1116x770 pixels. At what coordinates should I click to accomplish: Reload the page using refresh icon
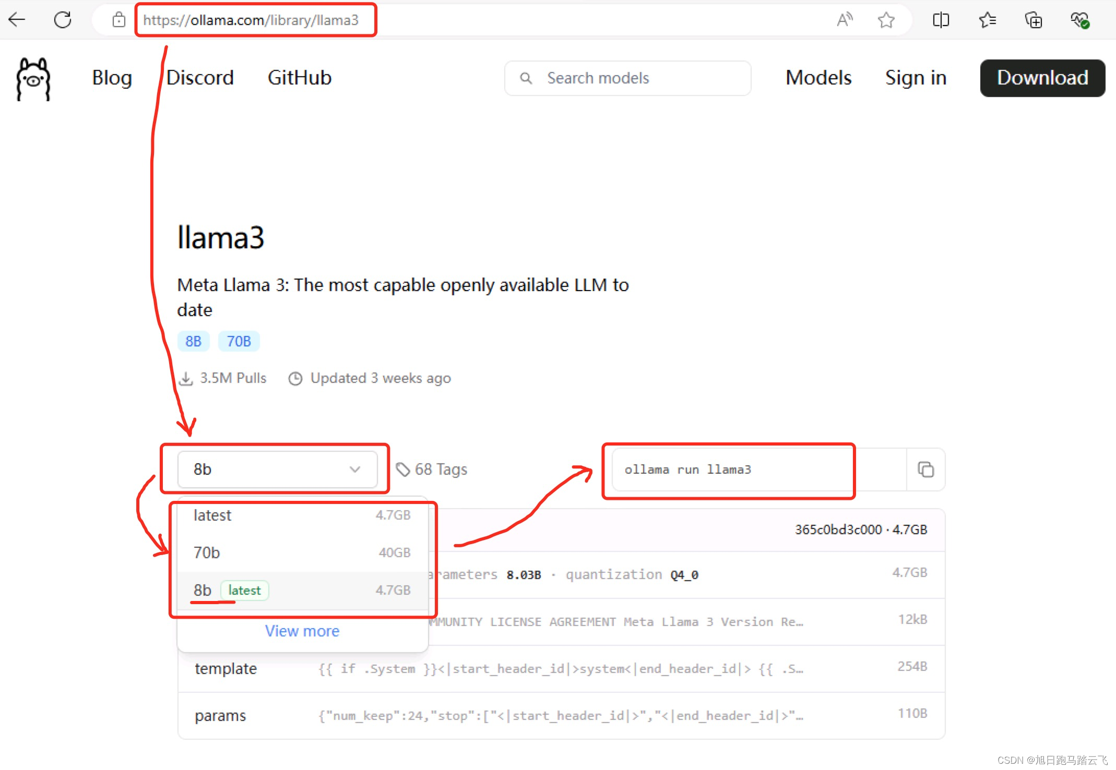pos(63,19)
